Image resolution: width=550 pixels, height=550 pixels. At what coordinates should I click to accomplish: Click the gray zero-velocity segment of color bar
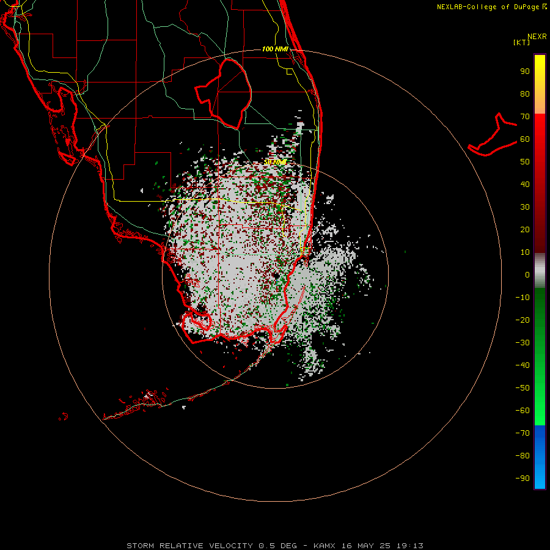tap(540, 271)
